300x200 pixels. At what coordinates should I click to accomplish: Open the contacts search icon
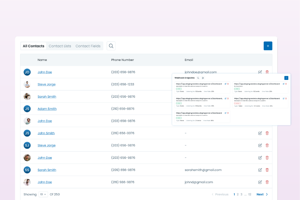tap(111, 46)
